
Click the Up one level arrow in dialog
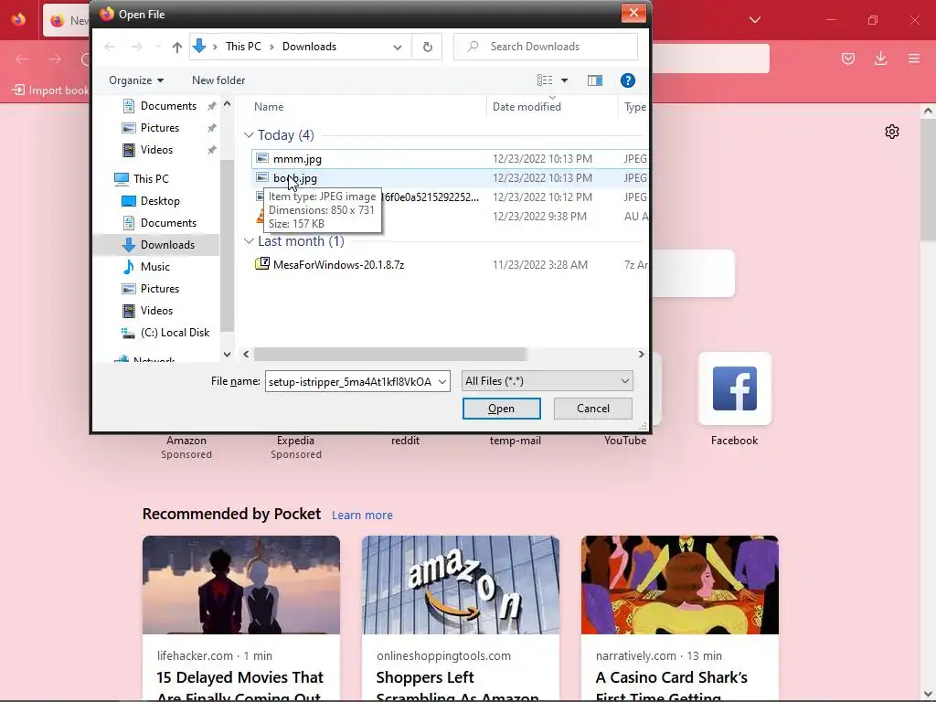176,48
